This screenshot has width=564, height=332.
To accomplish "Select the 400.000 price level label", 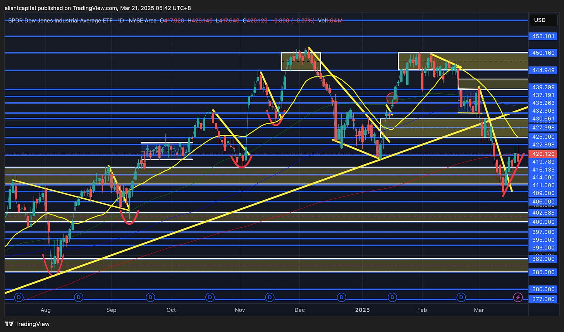I will (x=544, y=222).
